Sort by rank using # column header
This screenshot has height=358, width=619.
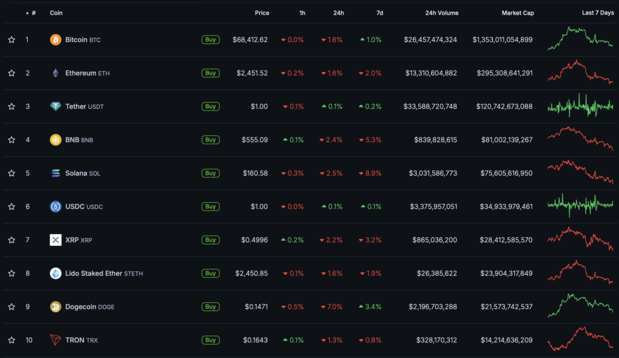point(33,13)
